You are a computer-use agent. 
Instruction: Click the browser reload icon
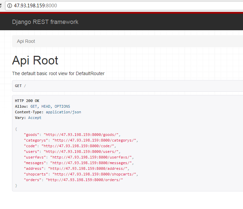pos(1,6)
